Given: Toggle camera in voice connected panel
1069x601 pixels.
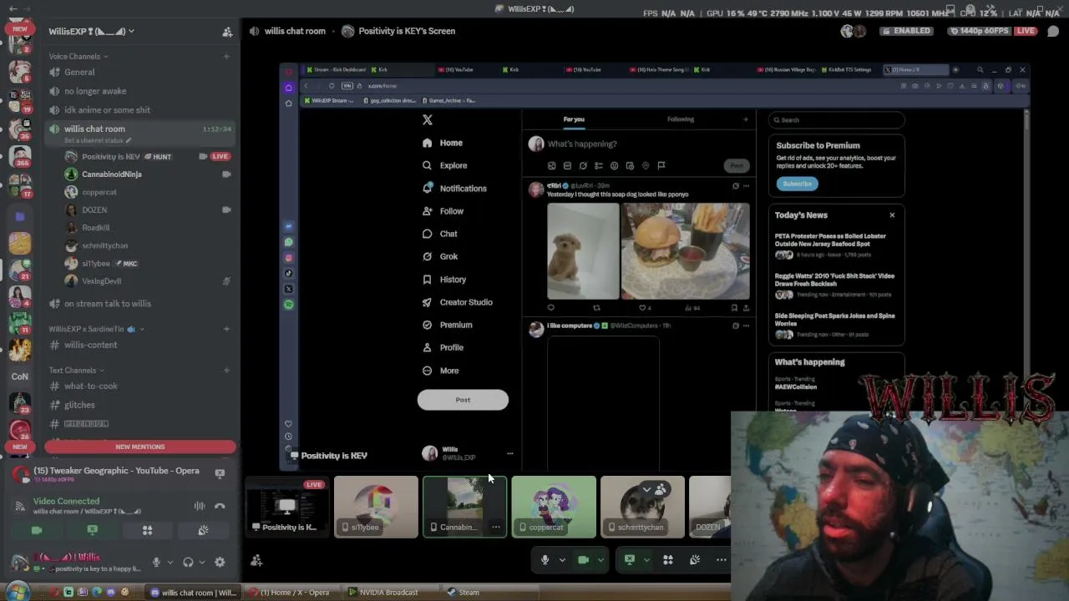Looking at the screenshot, I should click(x=36, y=530).
